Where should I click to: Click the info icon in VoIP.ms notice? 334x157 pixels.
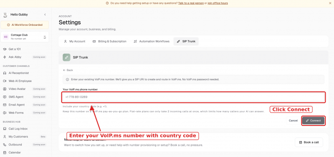pos(68,79)
